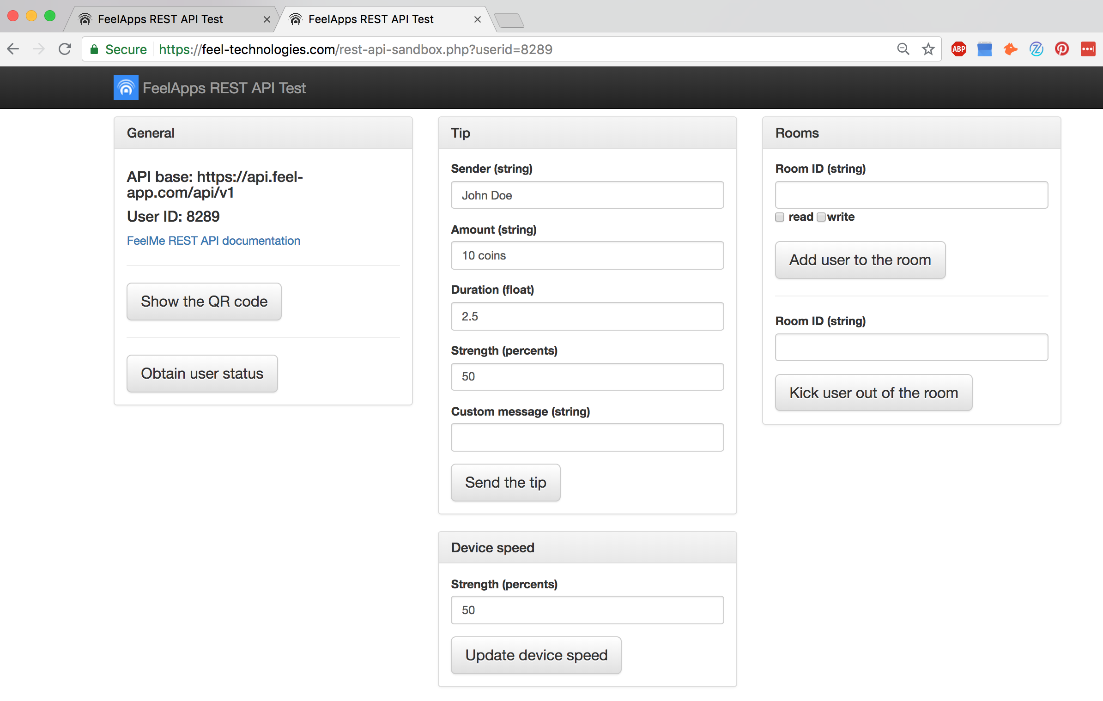The width and height of the screenshot is (1103, 701).
Task: Click the Pinterest extension icon
Action: [1061, 49]
